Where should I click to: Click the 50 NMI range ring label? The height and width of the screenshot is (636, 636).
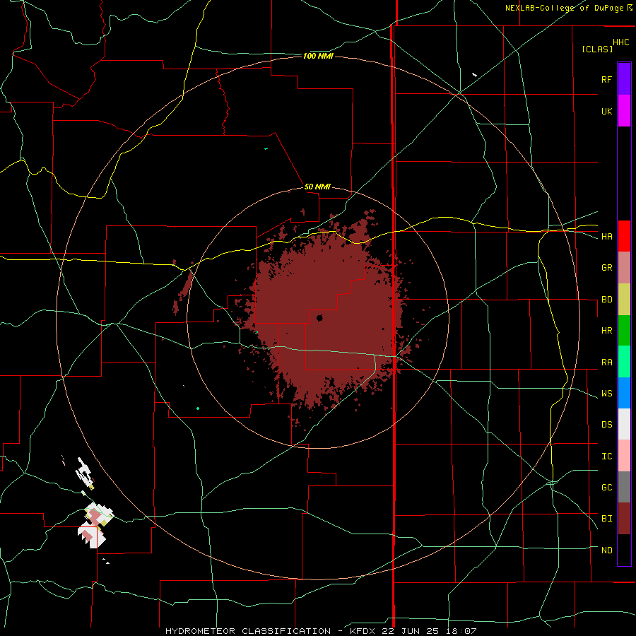317,187
